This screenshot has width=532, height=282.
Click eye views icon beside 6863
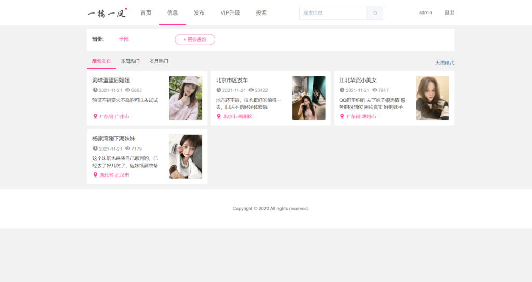[x=128, y=90]
